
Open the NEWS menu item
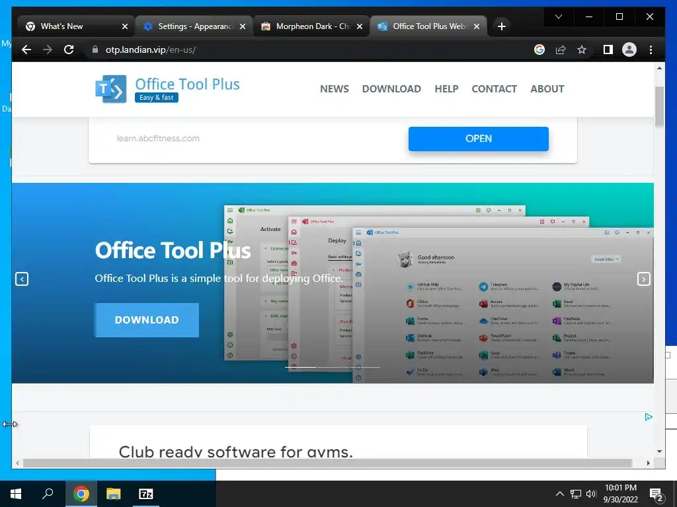tap(334, 89)
